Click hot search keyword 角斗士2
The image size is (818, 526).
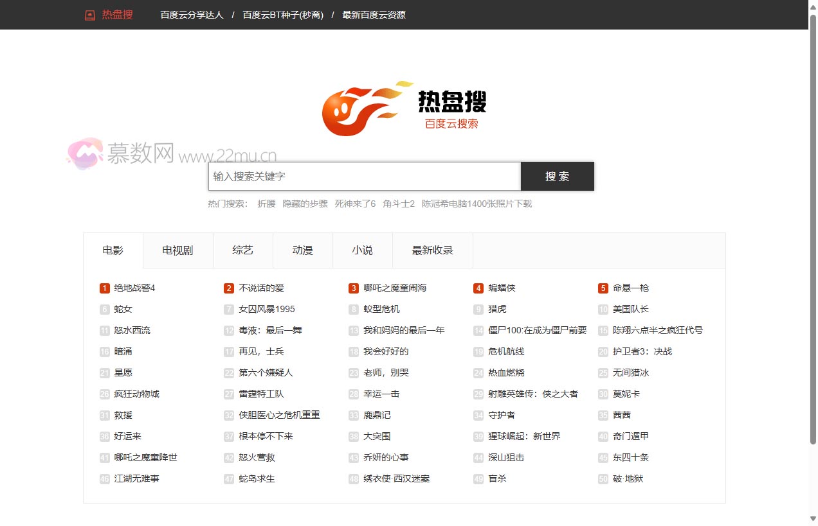pos(399,204)
